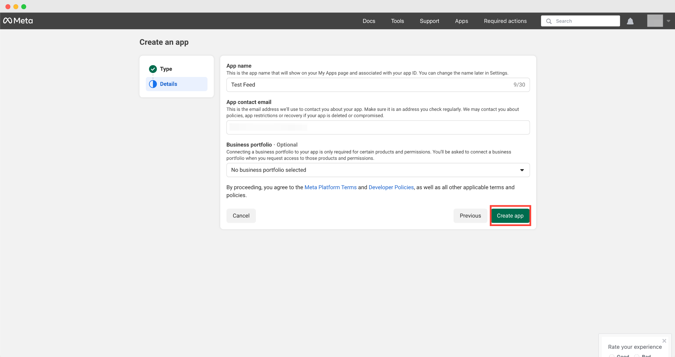Select the Good rating radio button
The image size is (675, 357).
[612, 355]
